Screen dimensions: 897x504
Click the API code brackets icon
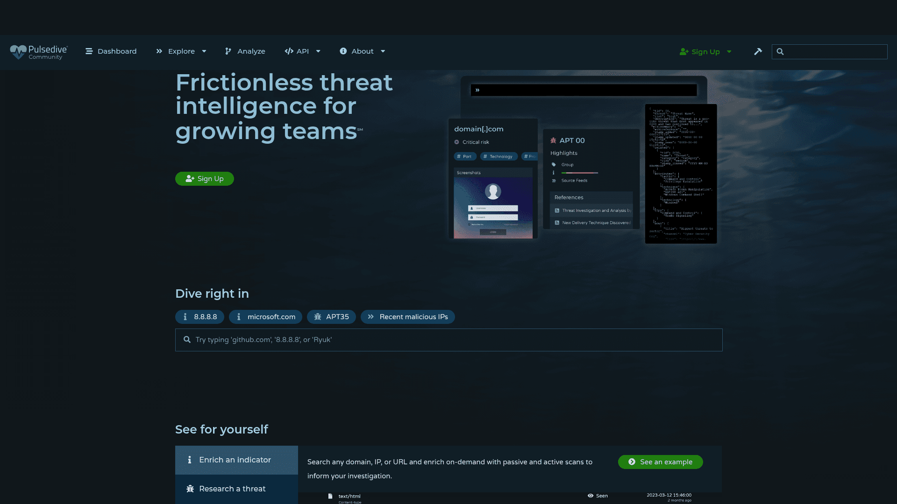click(289, 51)
